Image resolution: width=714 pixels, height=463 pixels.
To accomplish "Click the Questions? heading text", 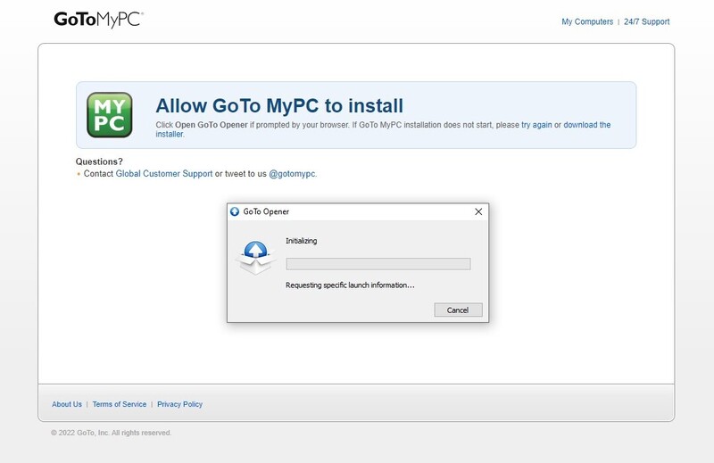I will pyautogui.click(x=99, y=161).
